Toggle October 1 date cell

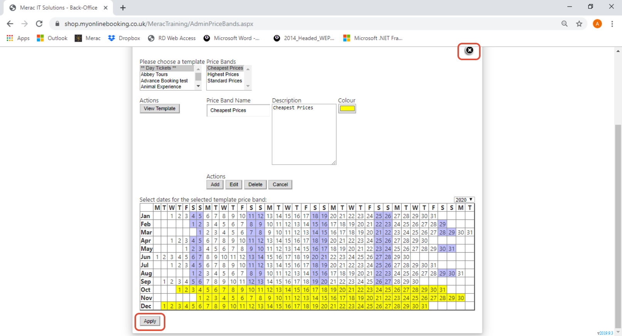(179, 290)
